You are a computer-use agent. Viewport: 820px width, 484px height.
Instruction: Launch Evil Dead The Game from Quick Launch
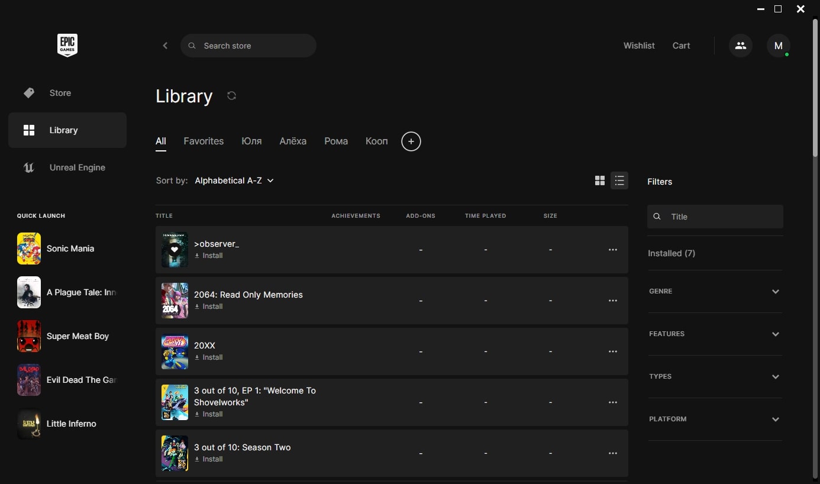tap(67, 380)
